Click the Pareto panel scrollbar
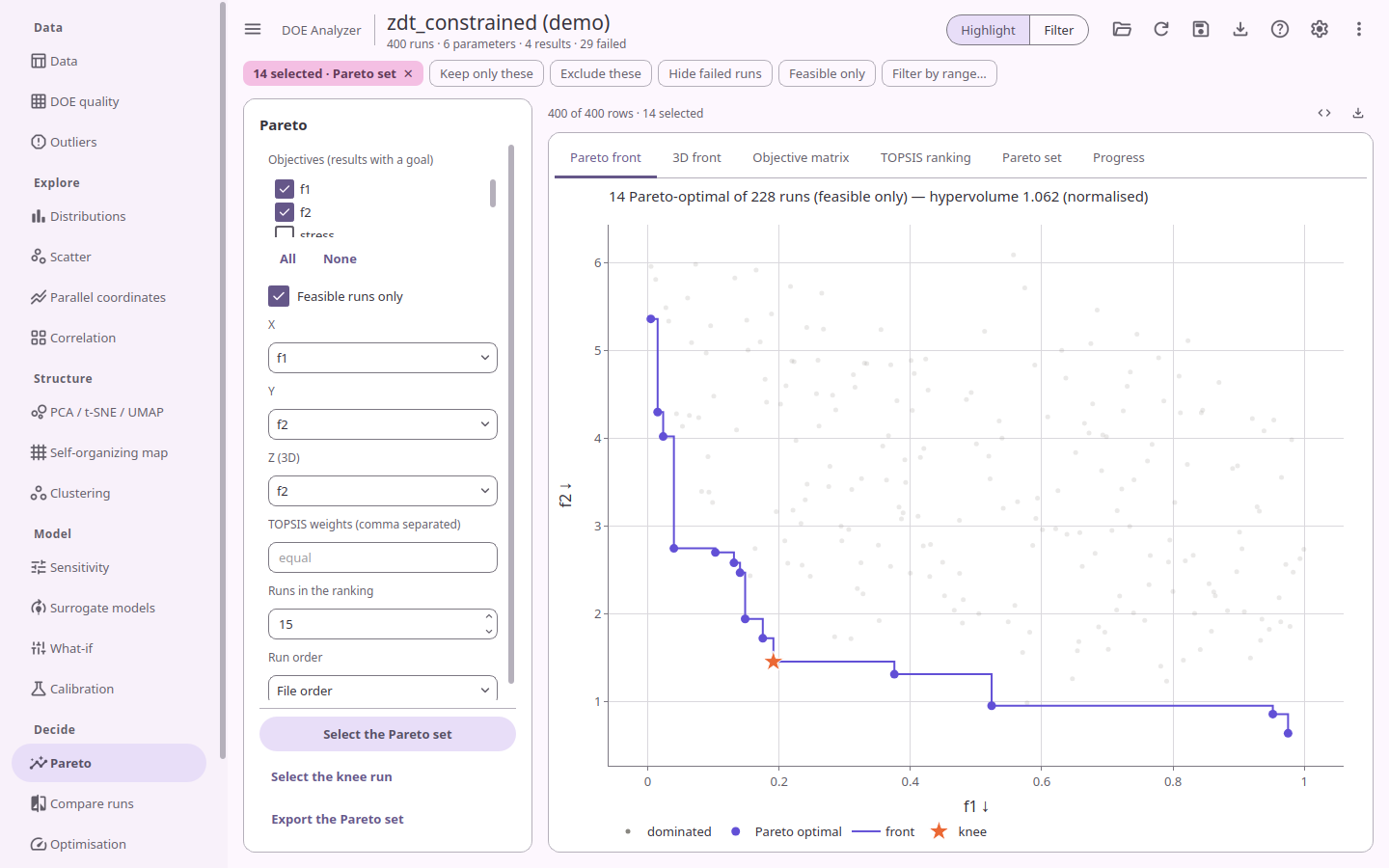The image size is (1389, 868). point(511,415)
